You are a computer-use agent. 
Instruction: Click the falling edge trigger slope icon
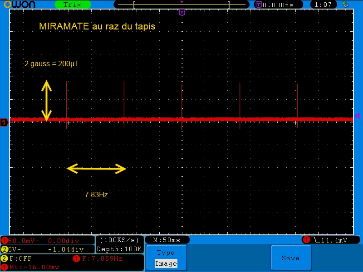pyautogui.click(x=315, y=240)
